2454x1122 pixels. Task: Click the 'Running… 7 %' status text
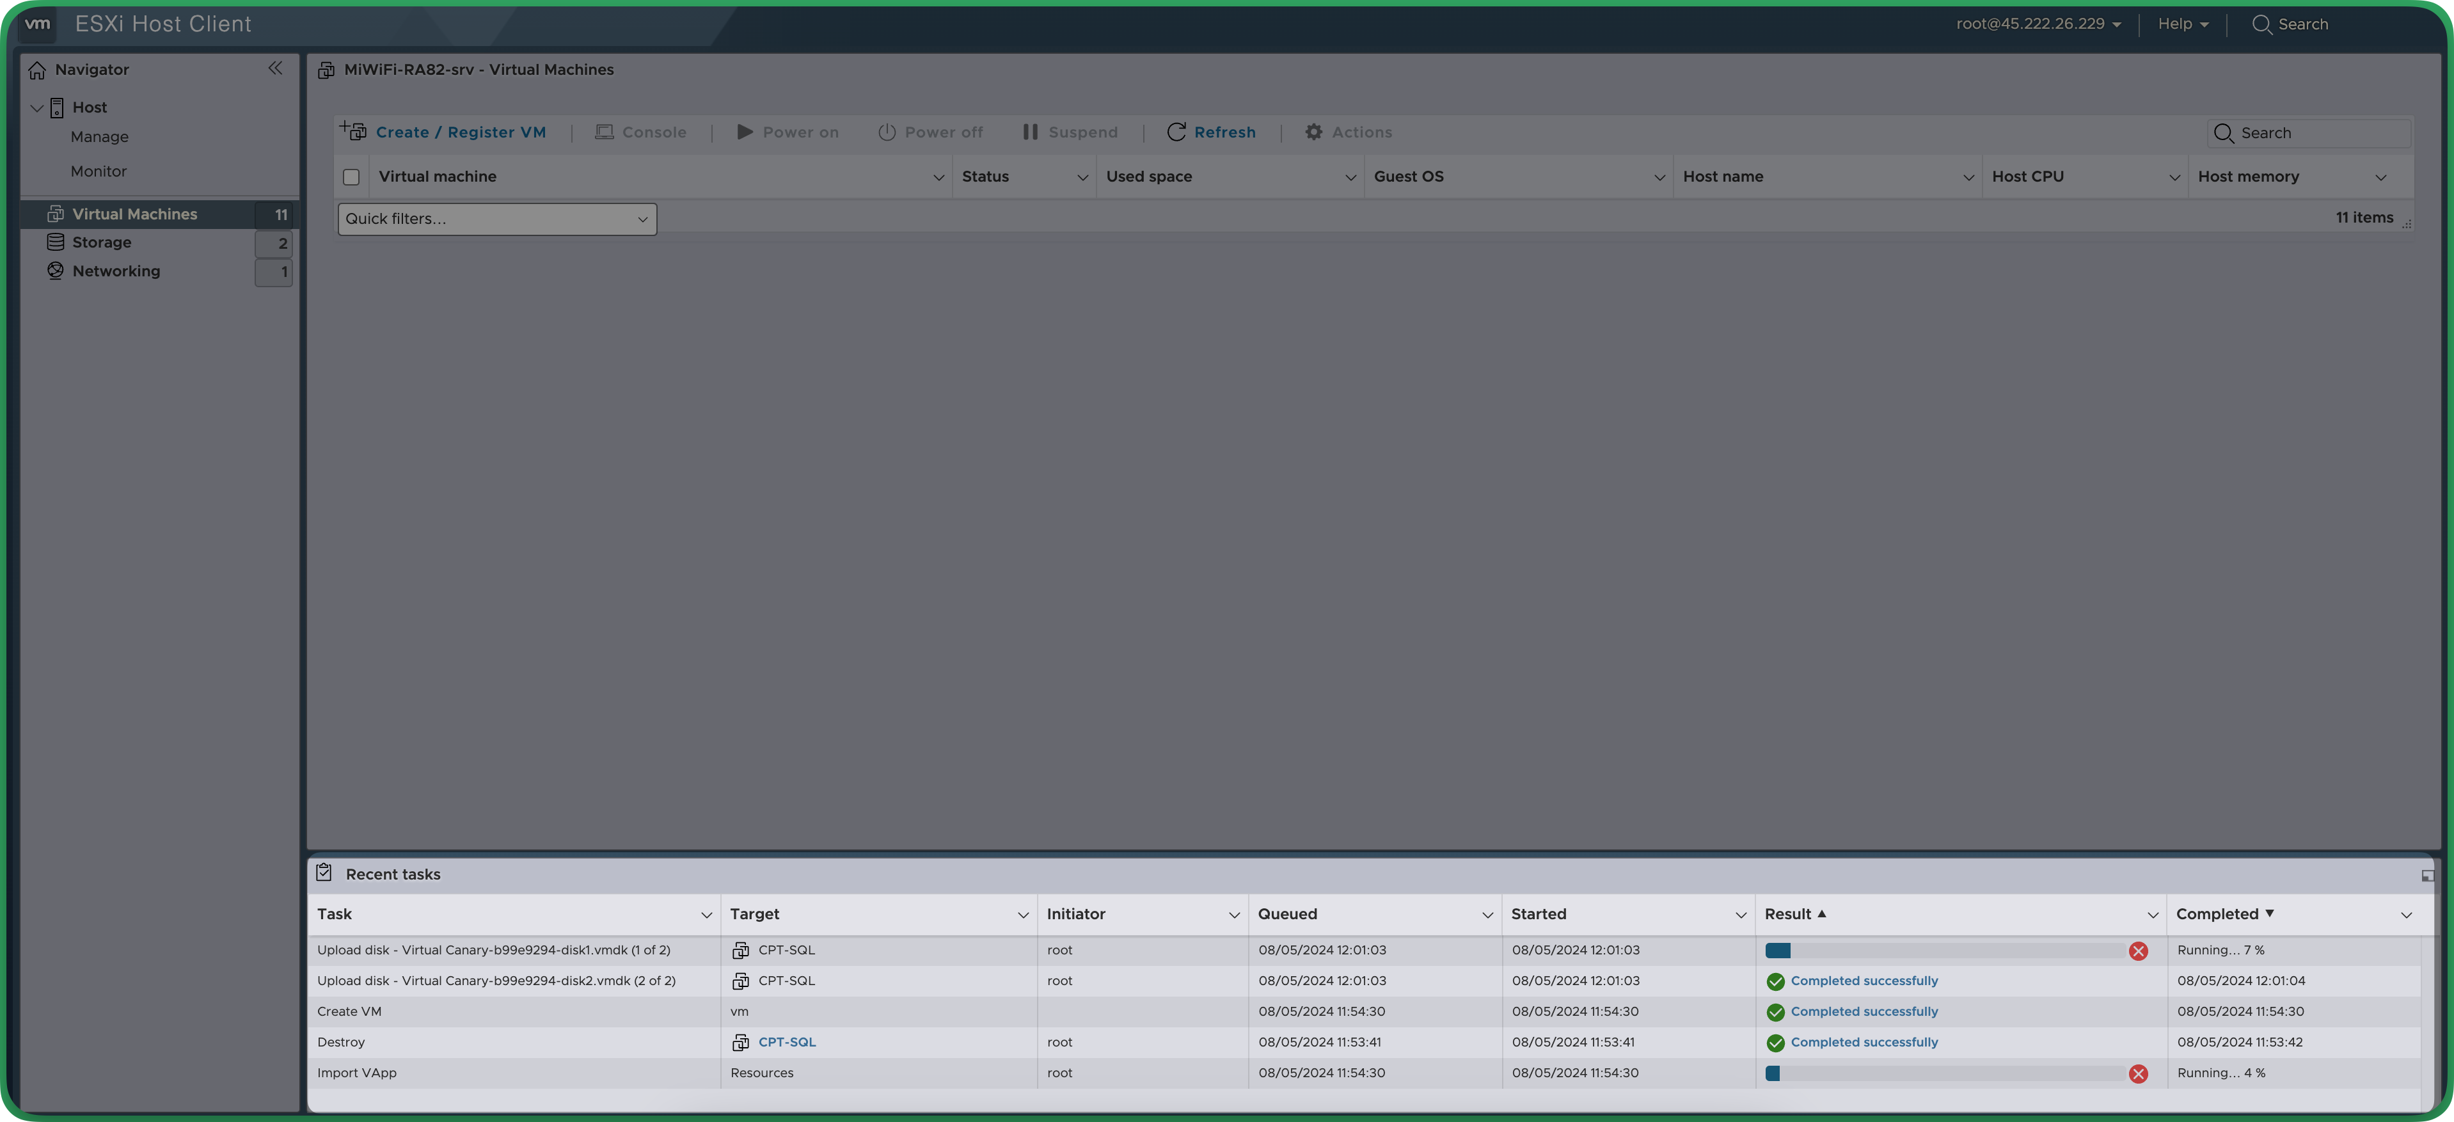(2220, 951)
